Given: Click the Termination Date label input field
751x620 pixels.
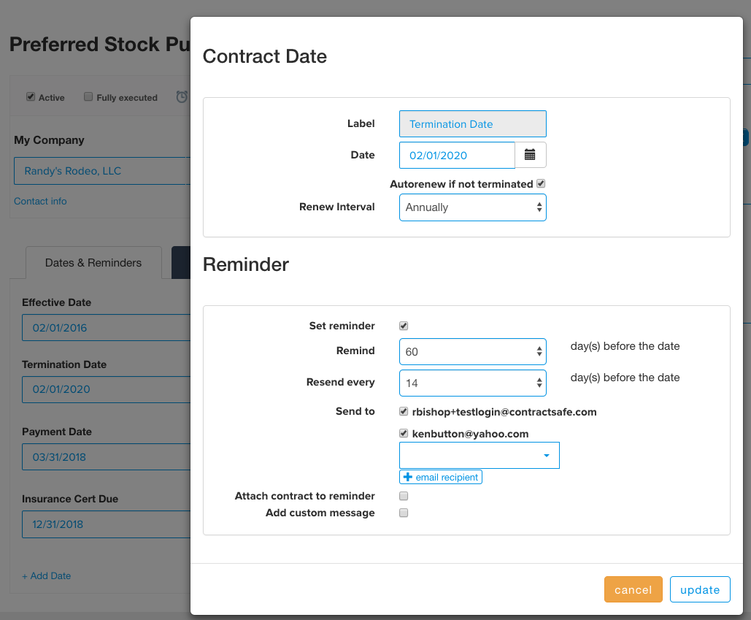Looking at the screenshot, I should 472,123.
